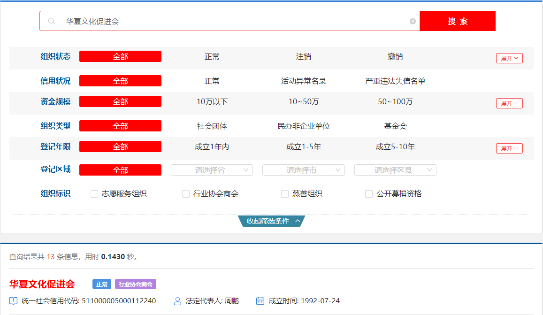543x315 pixels.
Task: Click the calendar icon beside 成立时间
Action: 260,301
